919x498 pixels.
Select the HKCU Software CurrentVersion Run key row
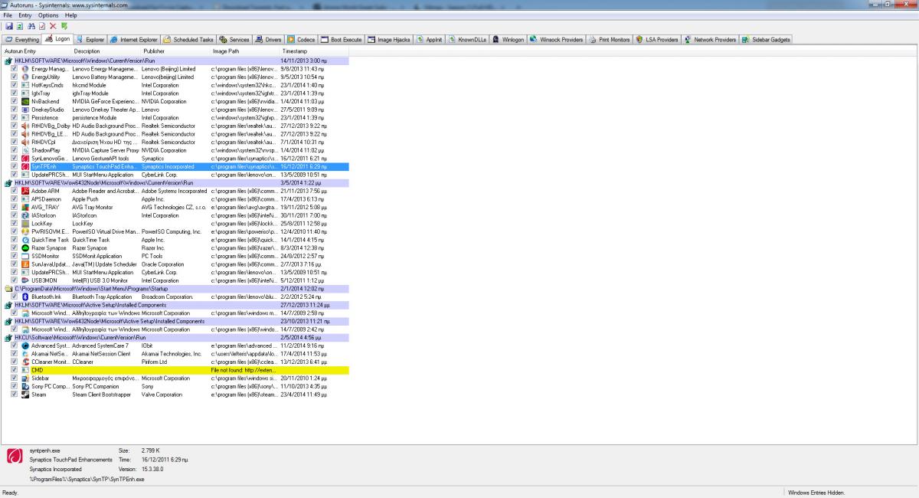pos(175,337)
